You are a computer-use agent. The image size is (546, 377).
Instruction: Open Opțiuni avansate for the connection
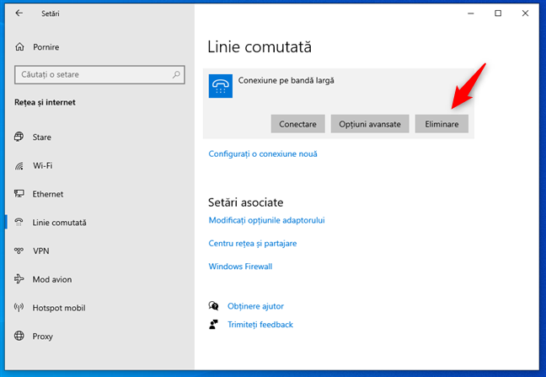(370, 124)
